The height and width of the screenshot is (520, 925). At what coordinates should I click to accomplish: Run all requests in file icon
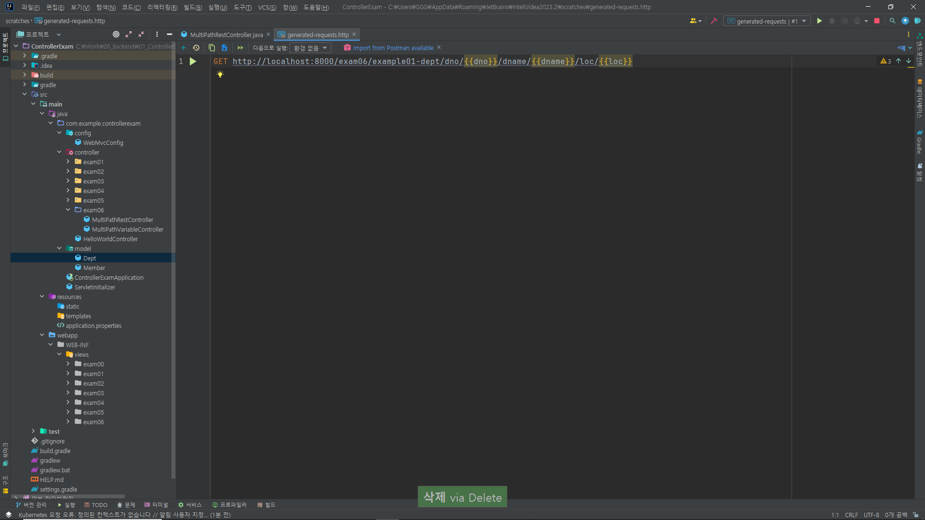(x=240, y=48)
